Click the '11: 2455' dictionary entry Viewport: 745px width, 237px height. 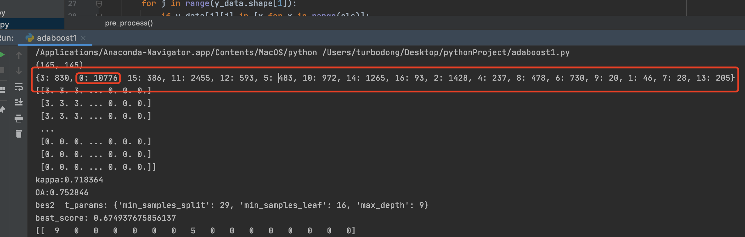[x=191, y=78]
